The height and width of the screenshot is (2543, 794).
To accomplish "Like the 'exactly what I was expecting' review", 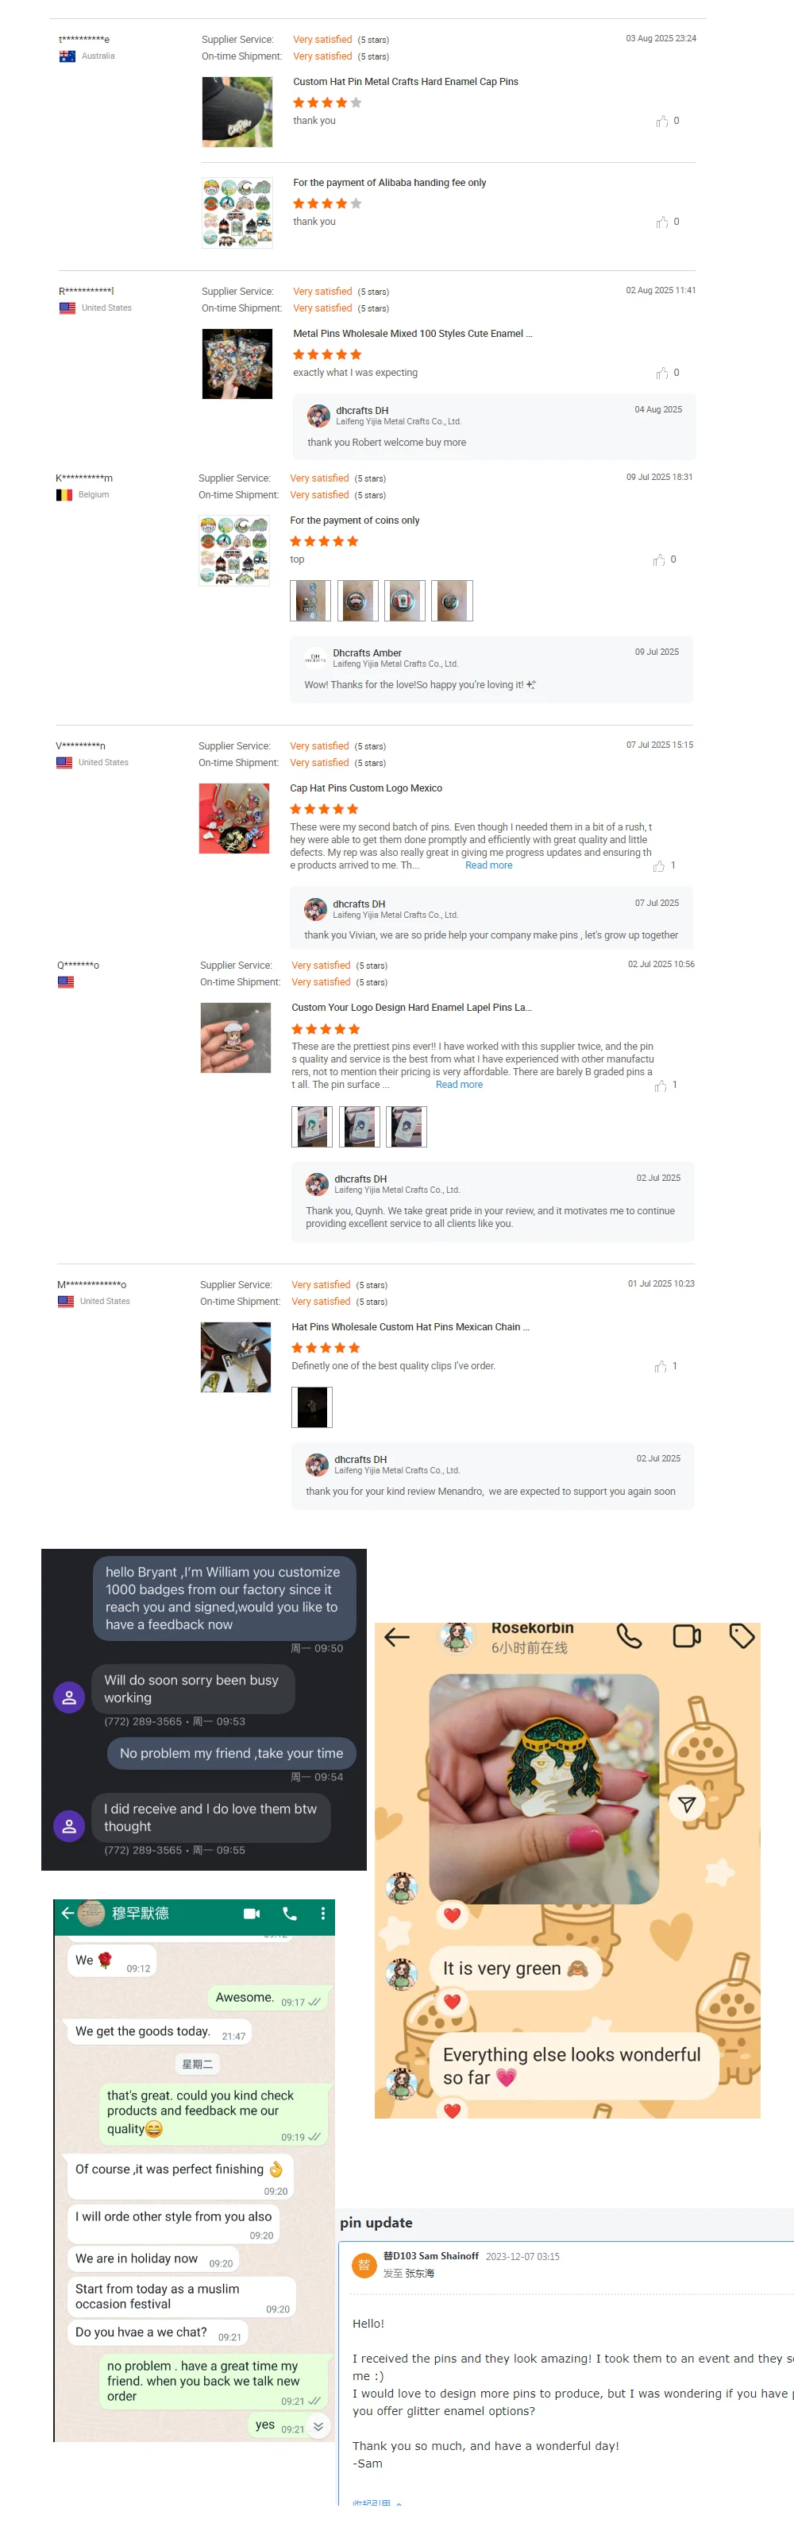I will (x=662, y=374).
